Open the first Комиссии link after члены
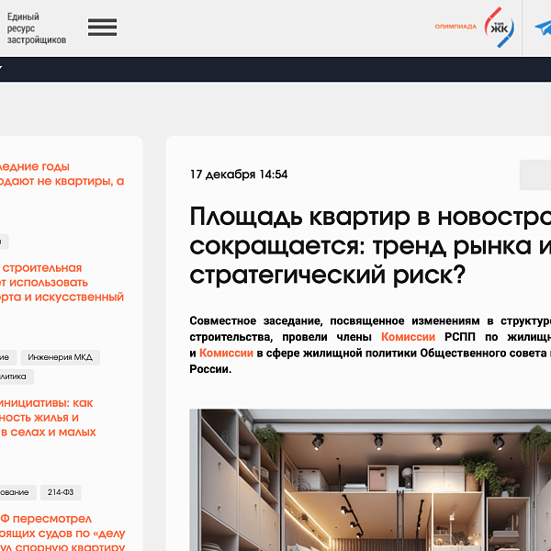551x551 pixels. coord(408,337)
